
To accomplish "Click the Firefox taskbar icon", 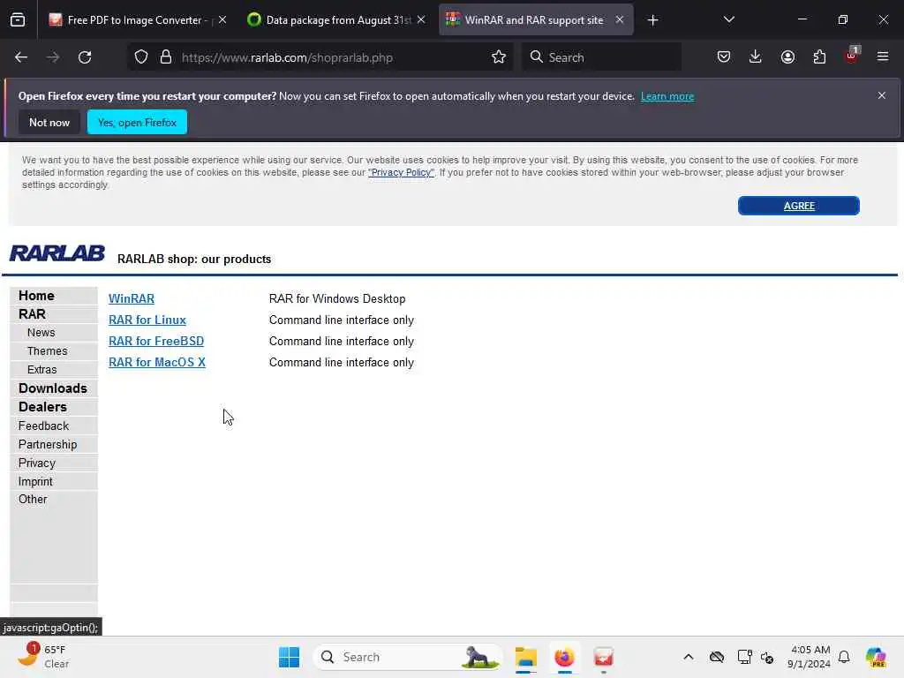I will [x=564, y=657].
